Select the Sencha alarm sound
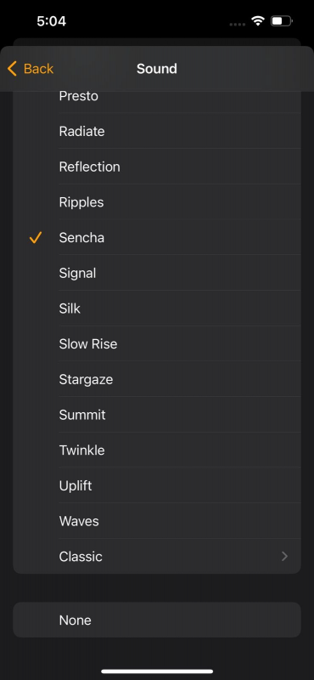Image resolution: width=314 pixels, height=680 pixels. click(157, 238)
